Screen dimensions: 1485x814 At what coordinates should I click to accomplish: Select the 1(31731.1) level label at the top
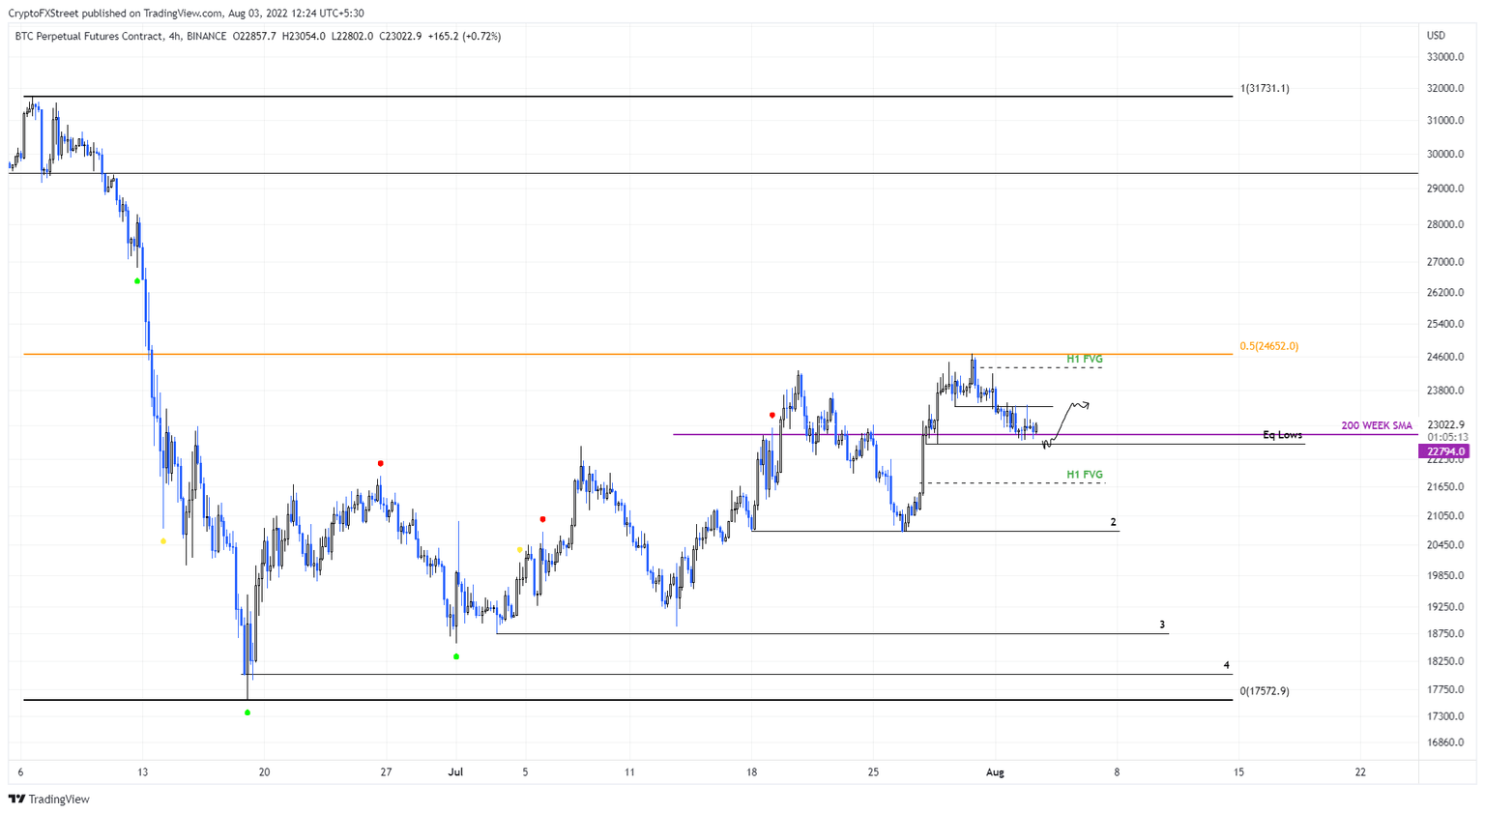tap(1264, 88)
